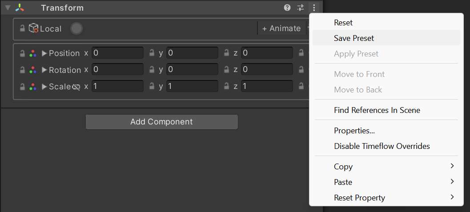470x212 pixels.
Task: Click the Local coordinate space cube icon
Action: pos(33,28)
